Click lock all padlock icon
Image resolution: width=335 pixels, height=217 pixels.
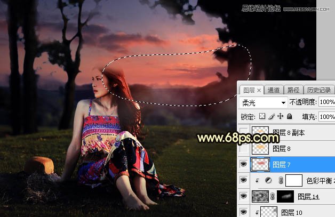pyautogui.click(x=289, y=116)
